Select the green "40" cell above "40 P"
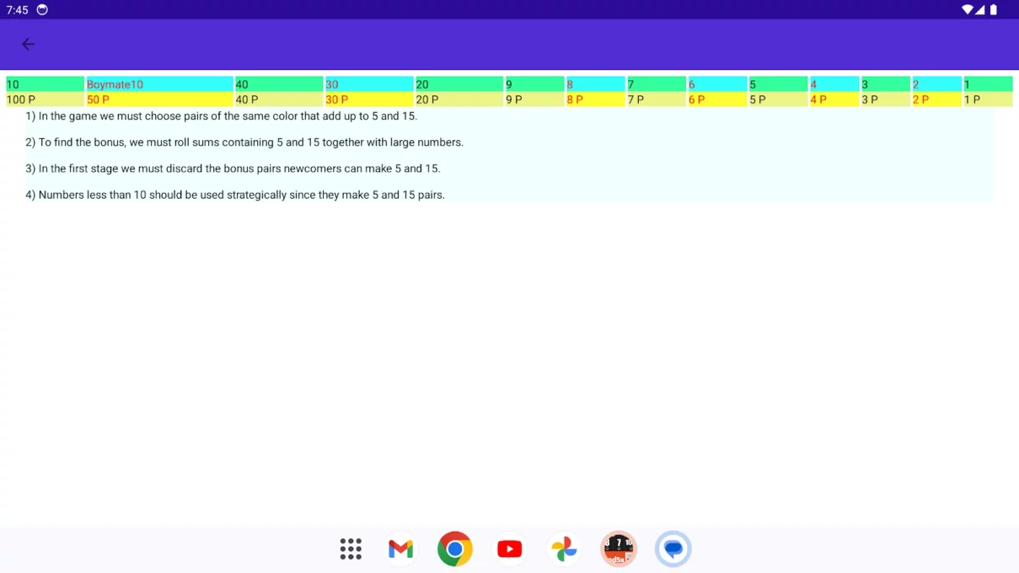The image size is (1019, 573). 279,84
